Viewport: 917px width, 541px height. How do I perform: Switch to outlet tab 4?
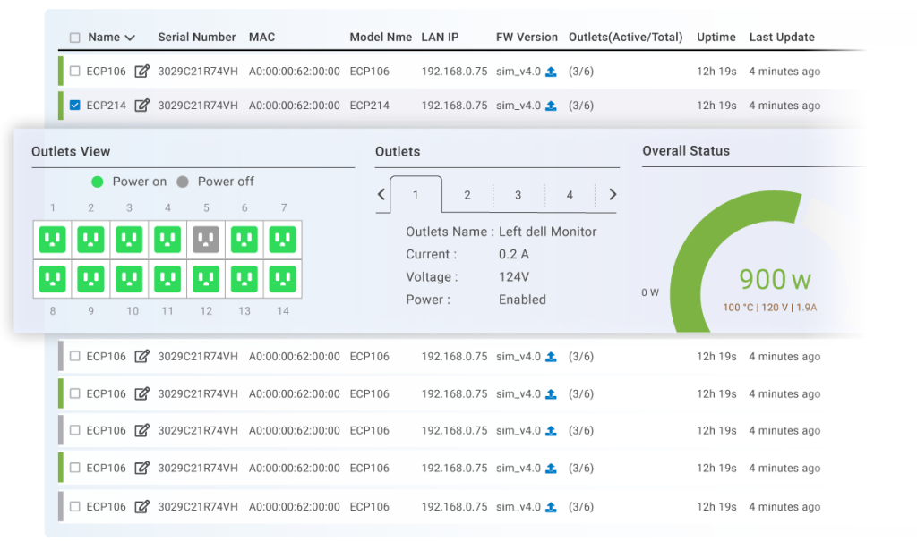(570, 194)
